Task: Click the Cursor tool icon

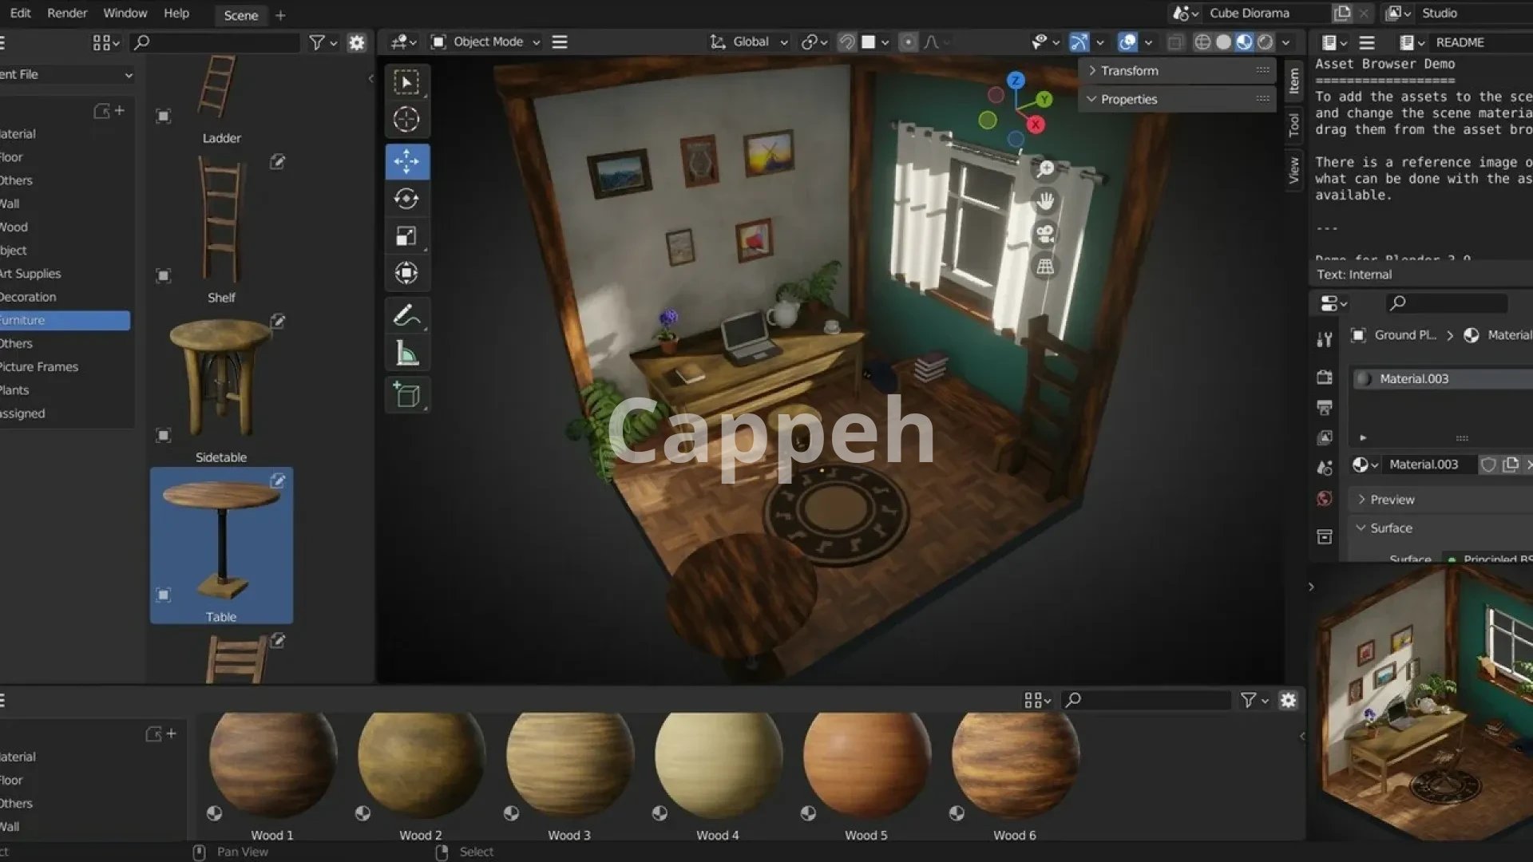Action: point(406,120)
